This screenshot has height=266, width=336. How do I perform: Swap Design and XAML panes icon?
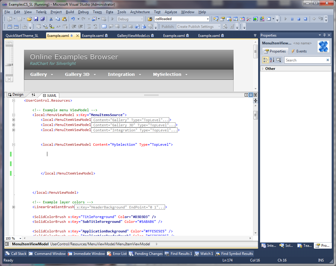point(34,94)
